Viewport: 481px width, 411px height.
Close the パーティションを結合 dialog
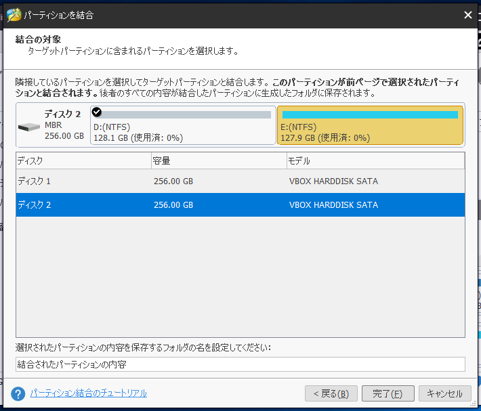[468, 15]
